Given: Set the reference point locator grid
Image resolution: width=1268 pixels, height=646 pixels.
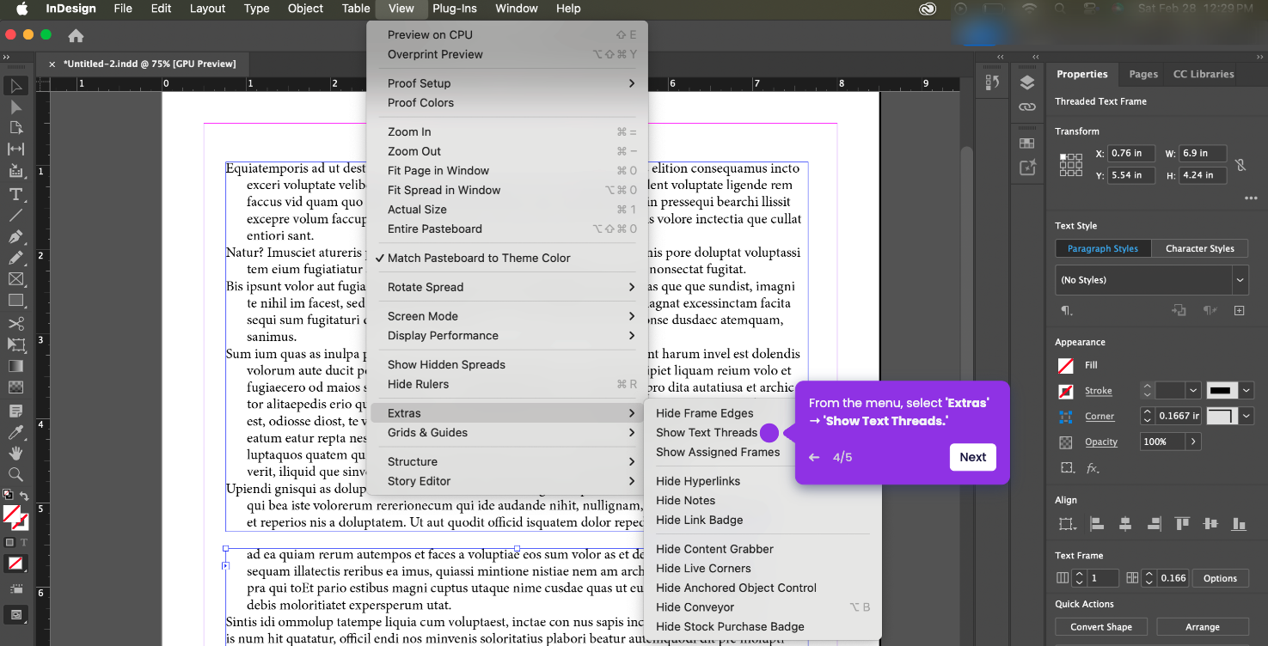Looking at the screenshot, I should click(x=1070, y=164).
